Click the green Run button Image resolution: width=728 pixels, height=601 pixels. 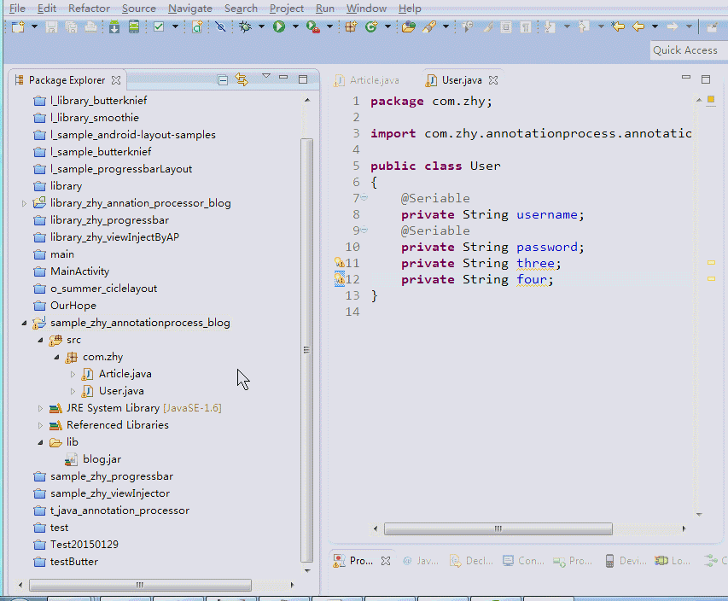pyautogui.click(x=279, y=27)
